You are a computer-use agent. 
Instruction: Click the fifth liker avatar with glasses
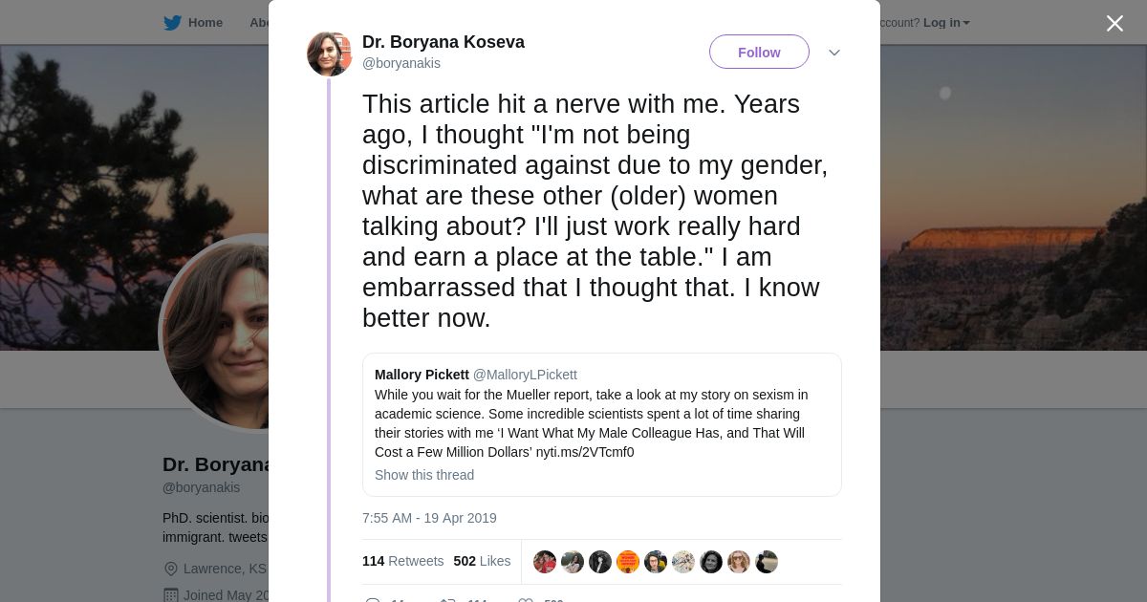click(656, 562)
